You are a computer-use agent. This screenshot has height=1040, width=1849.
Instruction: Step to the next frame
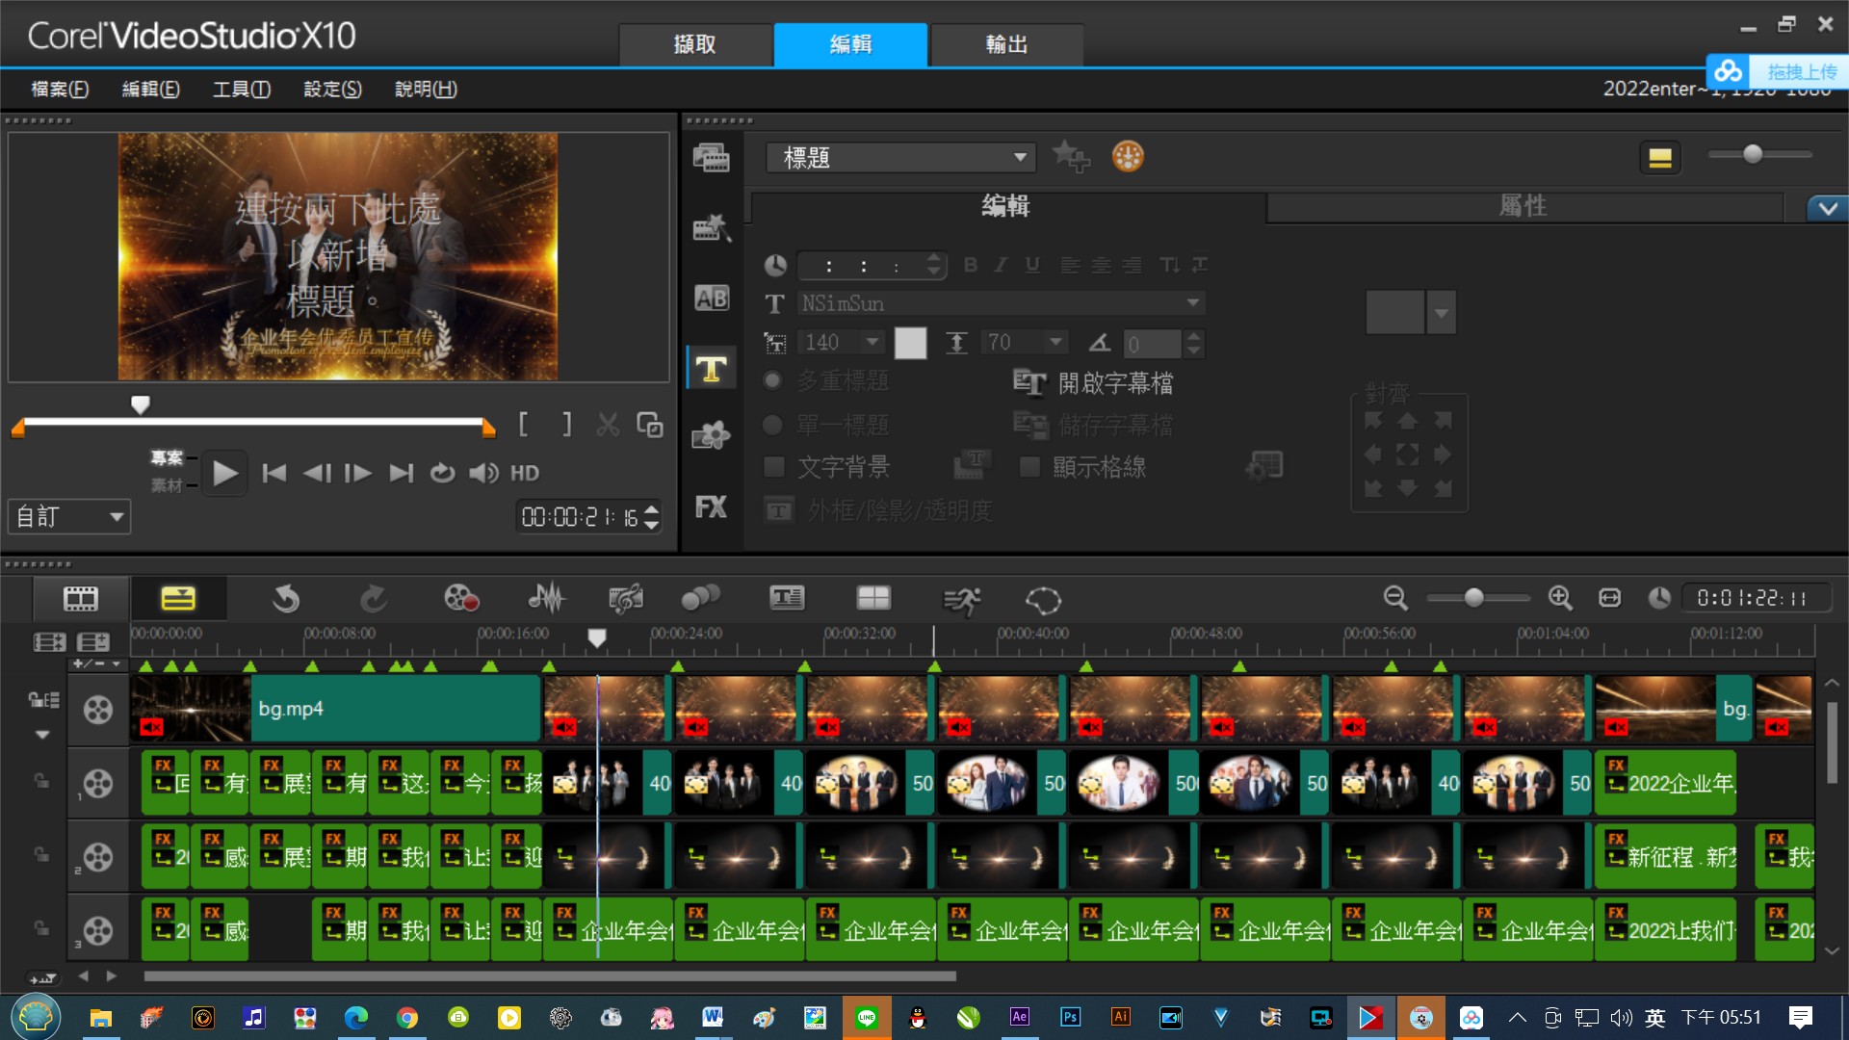358,473
